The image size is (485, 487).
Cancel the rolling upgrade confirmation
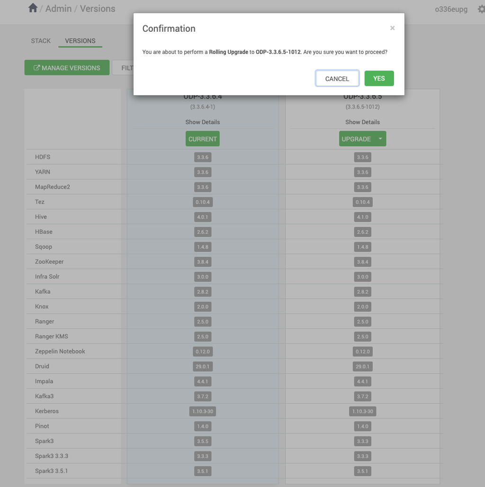tap(337, 79)
